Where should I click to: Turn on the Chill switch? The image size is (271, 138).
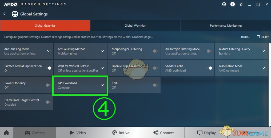click(156, 85)
